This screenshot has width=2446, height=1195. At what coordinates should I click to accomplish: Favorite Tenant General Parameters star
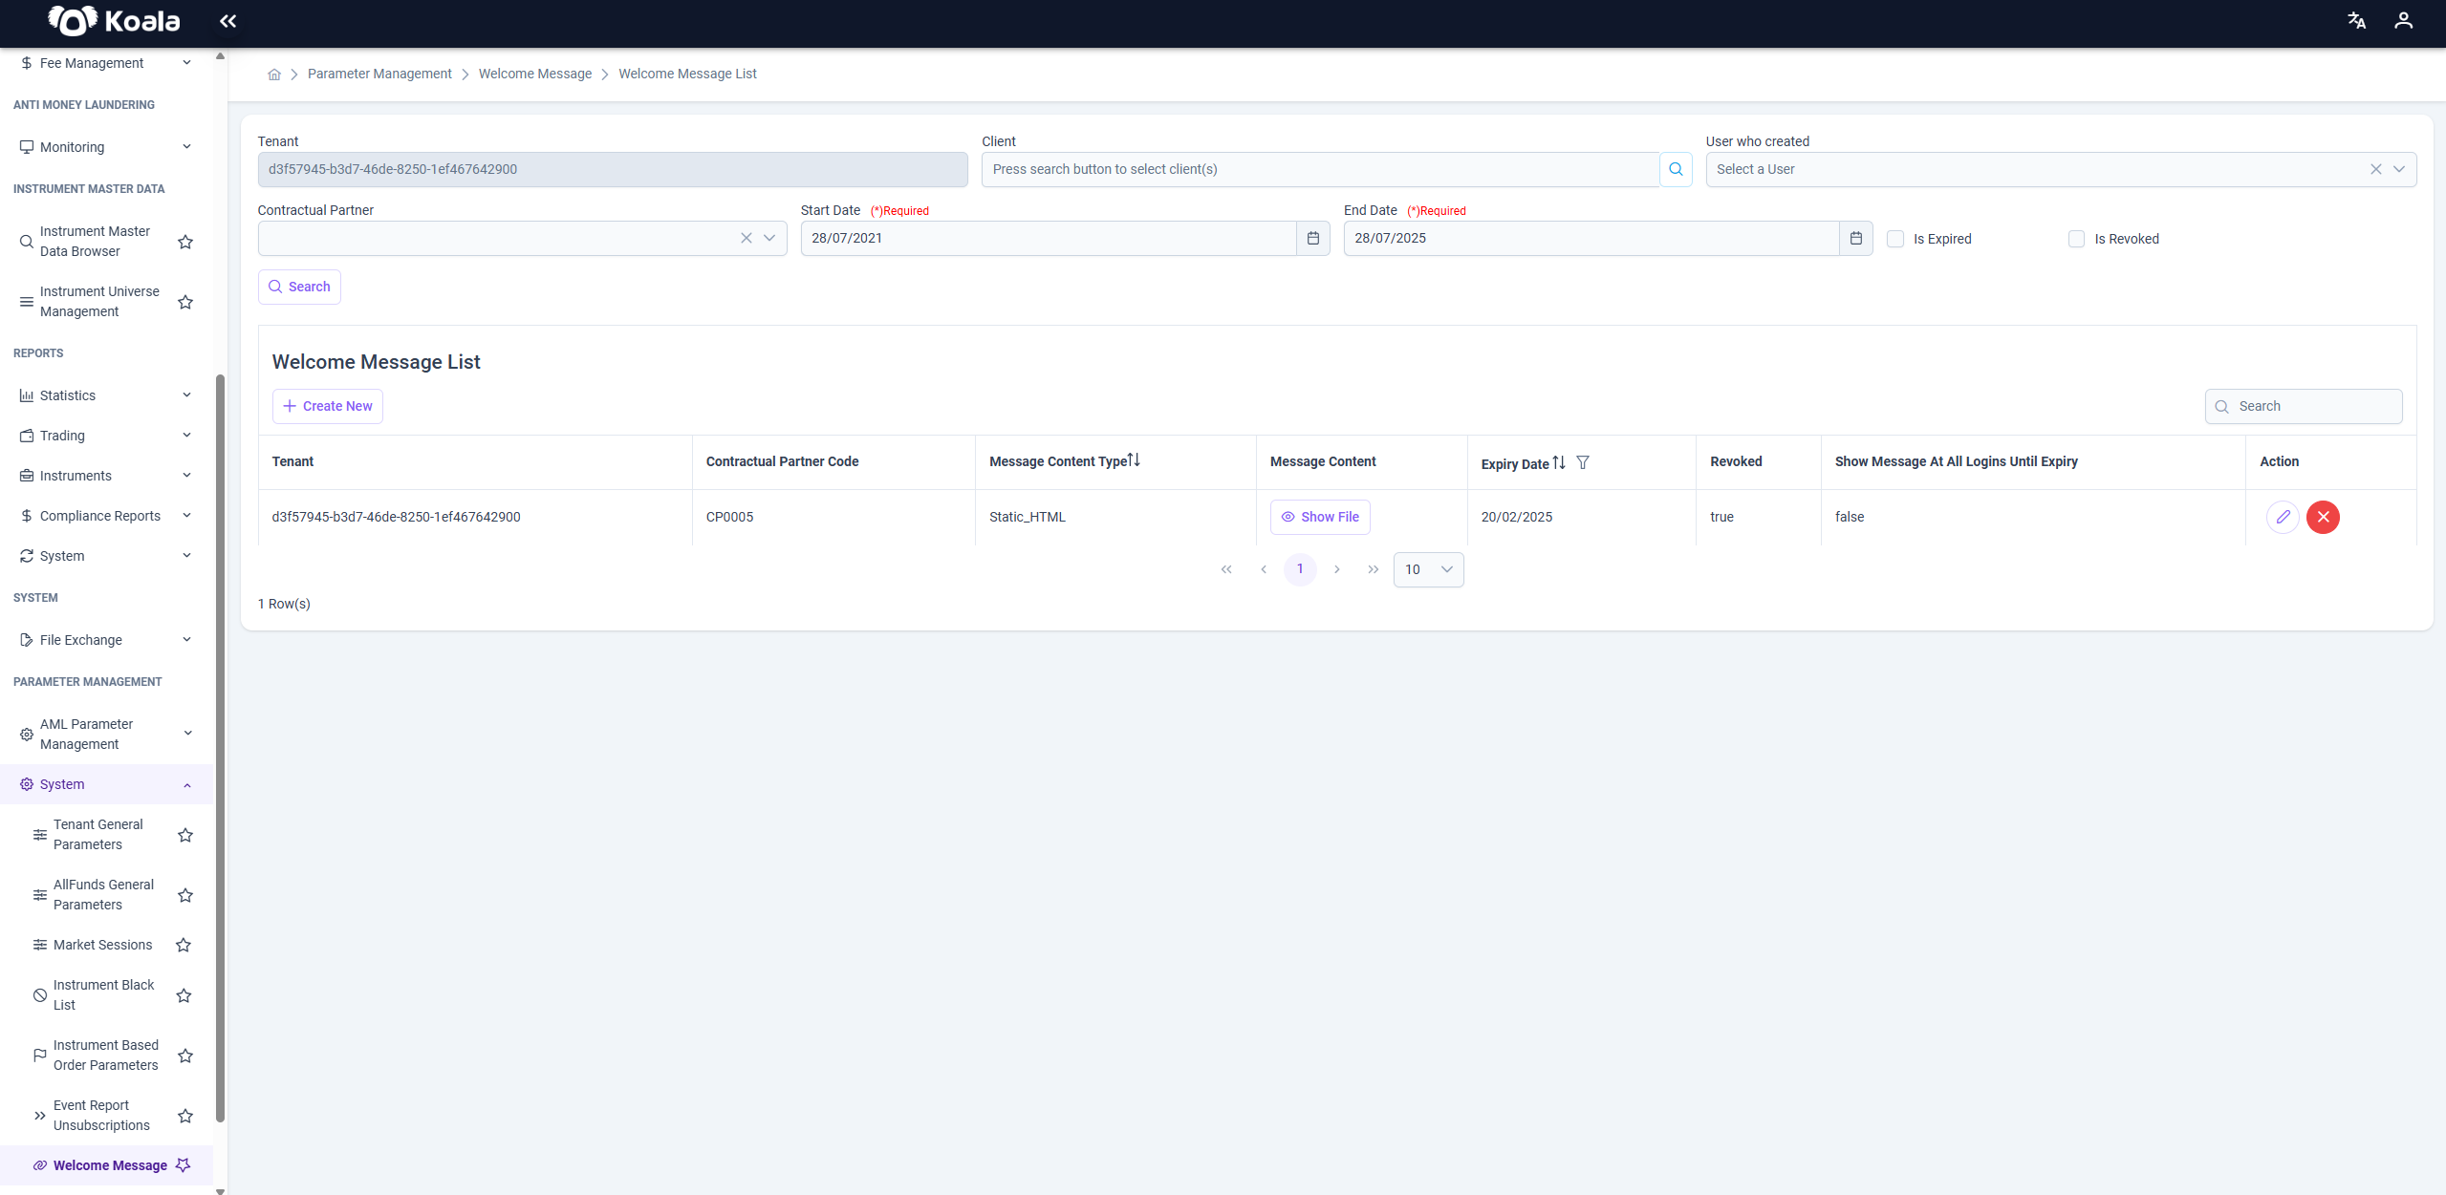pyautogui.click(x=185, y=835)
